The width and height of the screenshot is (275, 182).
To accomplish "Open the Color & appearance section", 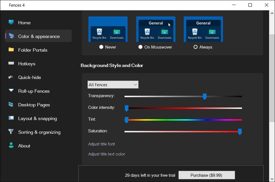I will pos(39,36).
